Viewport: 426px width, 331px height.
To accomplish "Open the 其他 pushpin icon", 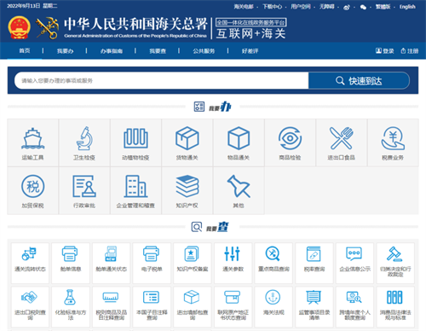I will 239,186.
